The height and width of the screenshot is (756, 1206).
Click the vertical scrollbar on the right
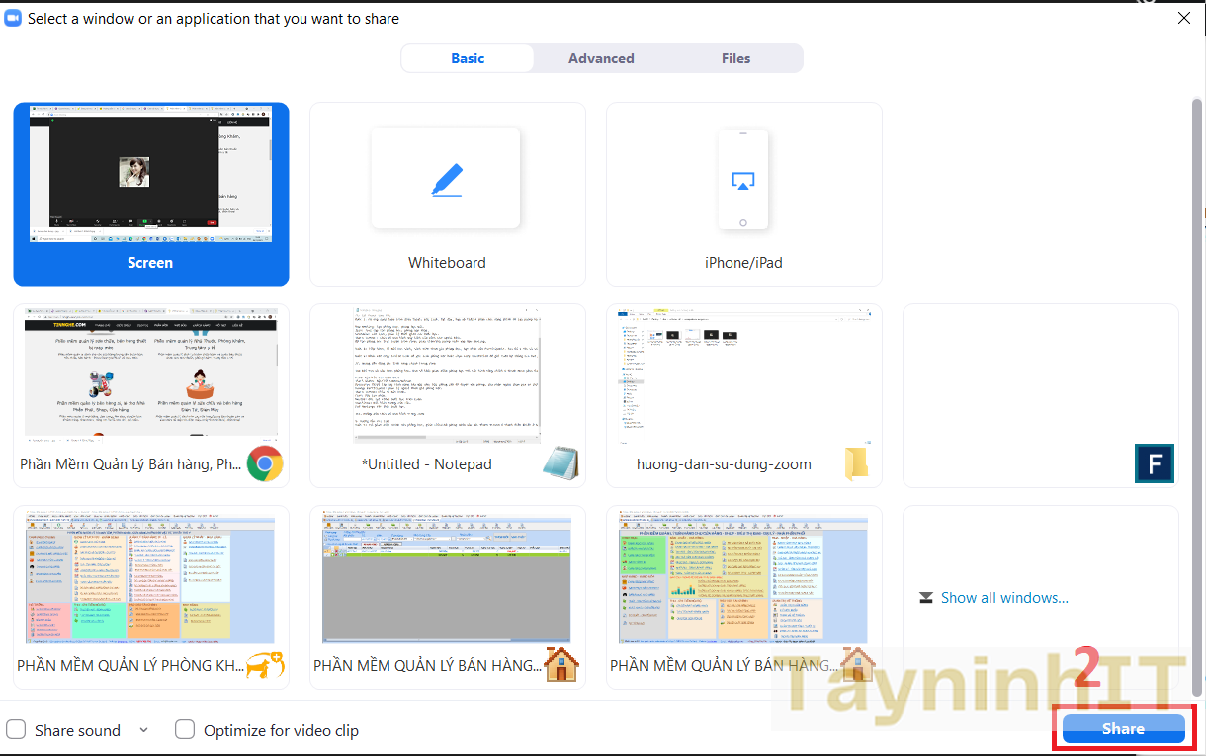(x=1198, y=395)
